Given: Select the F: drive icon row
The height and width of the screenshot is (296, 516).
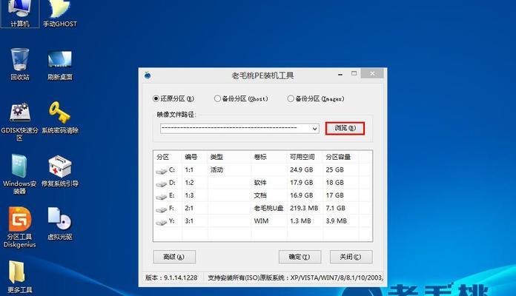Looking at the screenshot, I should pos(262,208).
